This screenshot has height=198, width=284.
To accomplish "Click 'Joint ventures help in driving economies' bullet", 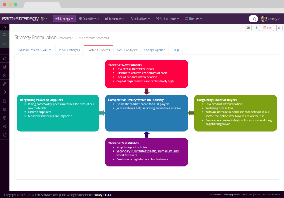I will 149,108.
